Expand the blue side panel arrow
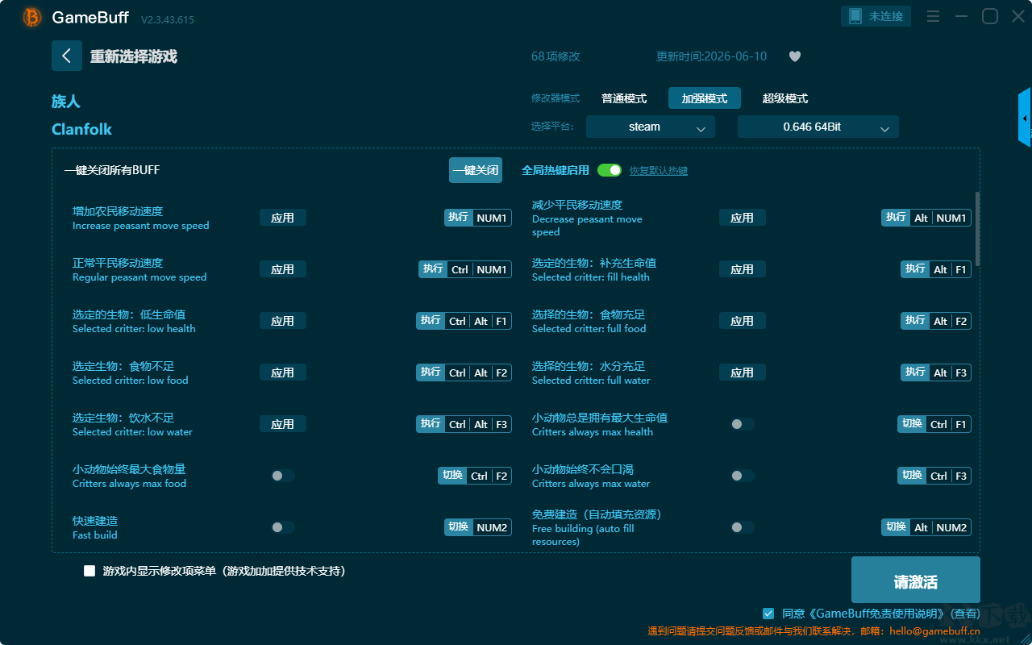Image resolution: width=1032 pixels, height=645 pixels. 1025,118
